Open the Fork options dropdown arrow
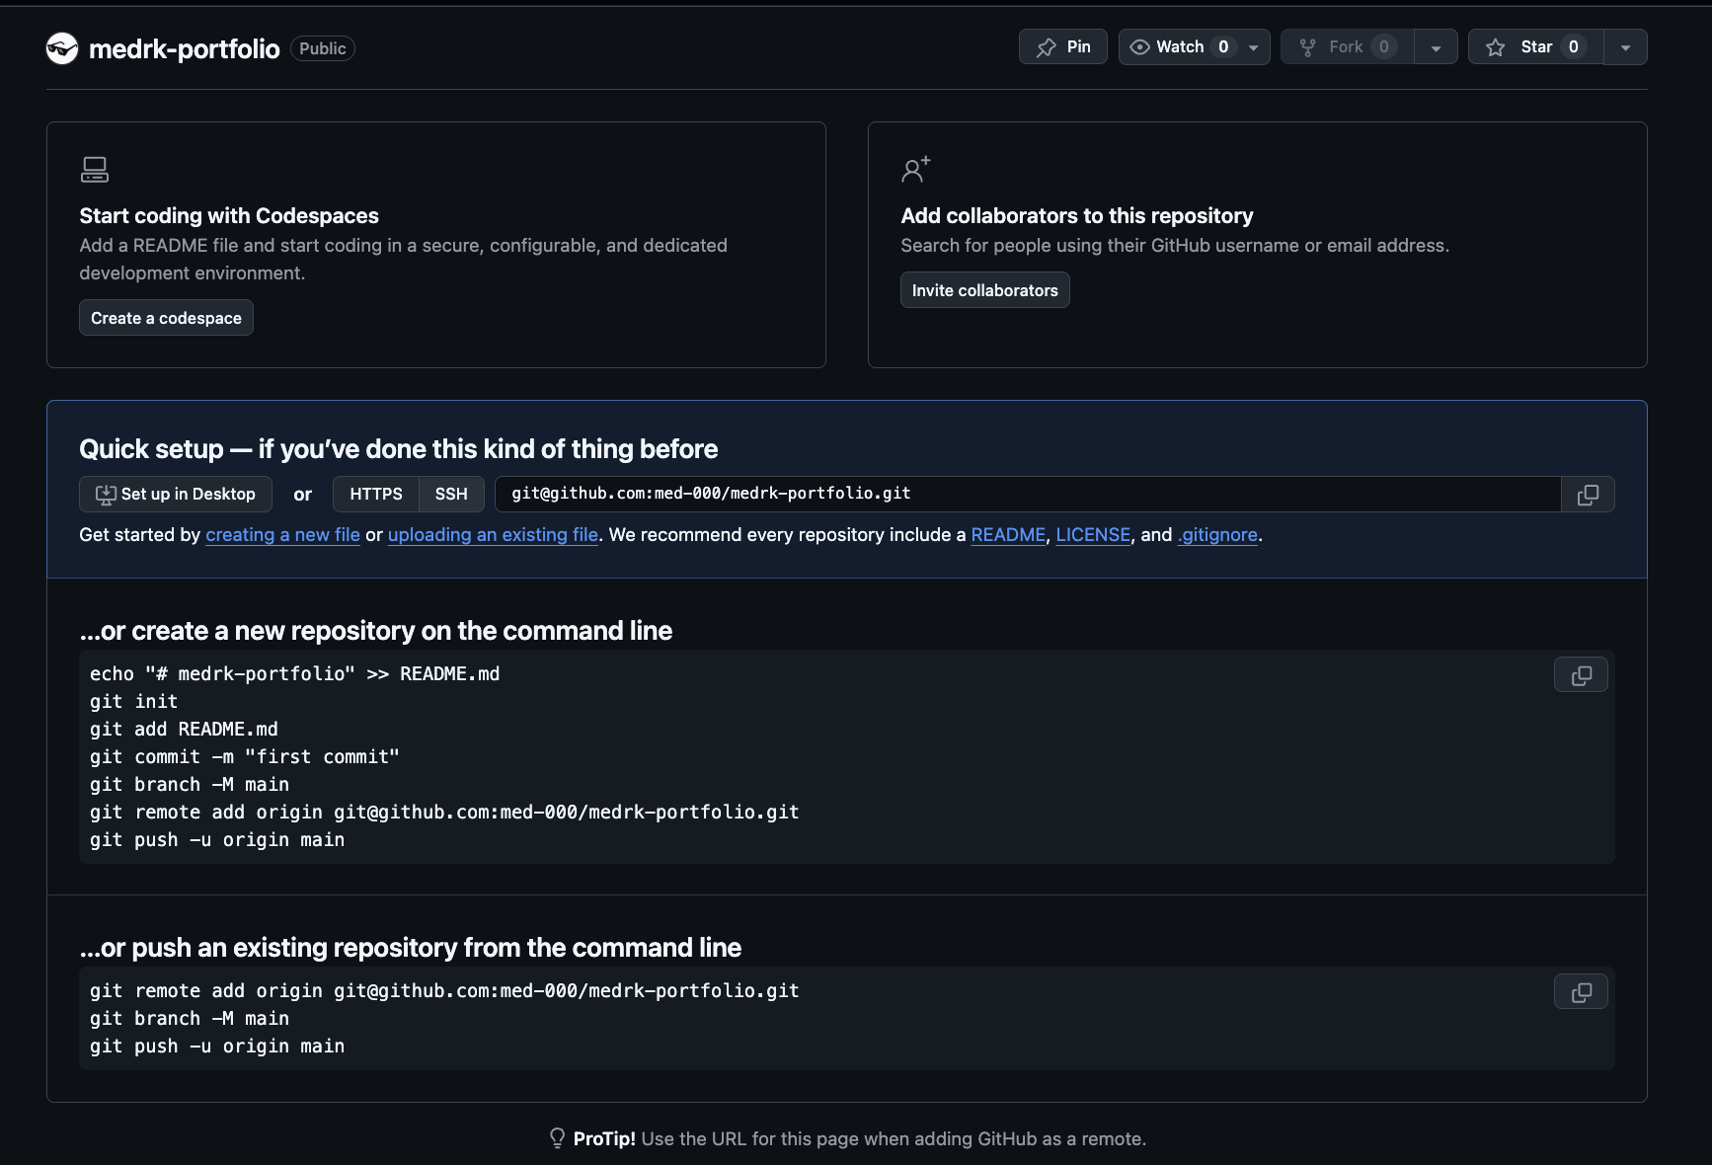The height and width of the screenshot is (1165, 1712). pyautogui.click(x=1437, y=47)
